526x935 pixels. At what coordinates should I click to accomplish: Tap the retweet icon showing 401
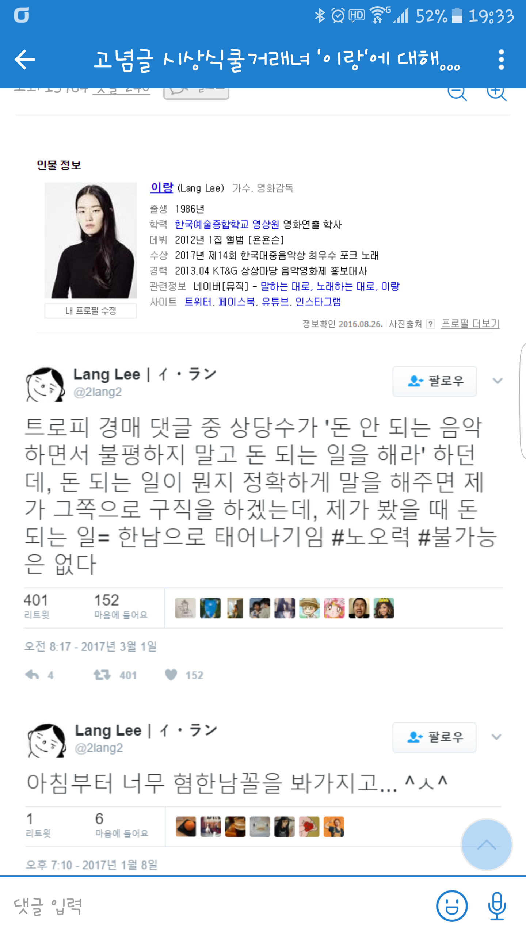pyautogui.click(x=102, y=675)
